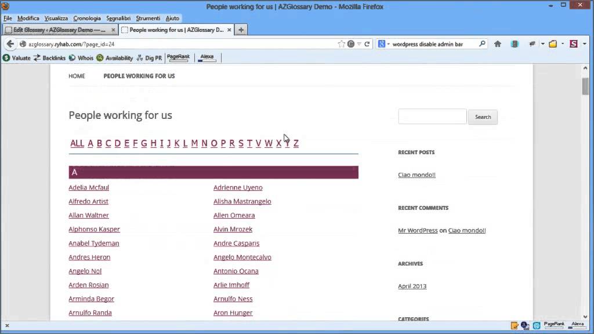Click the cyan circular status bar icon
The image size is (594, 334).
(537, 325)
